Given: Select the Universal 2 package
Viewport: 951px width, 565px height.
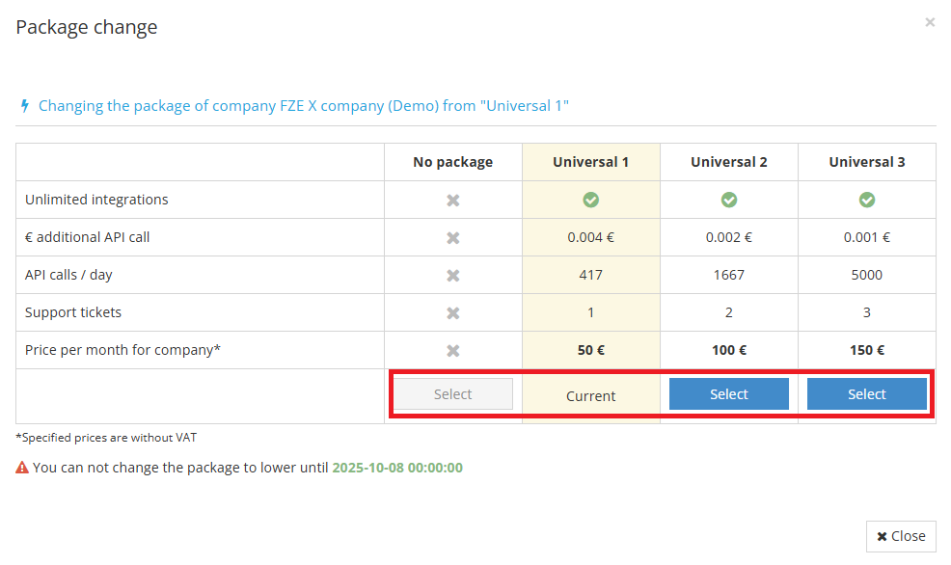Looking at the screenshot, I should click(x=728, y=393).
